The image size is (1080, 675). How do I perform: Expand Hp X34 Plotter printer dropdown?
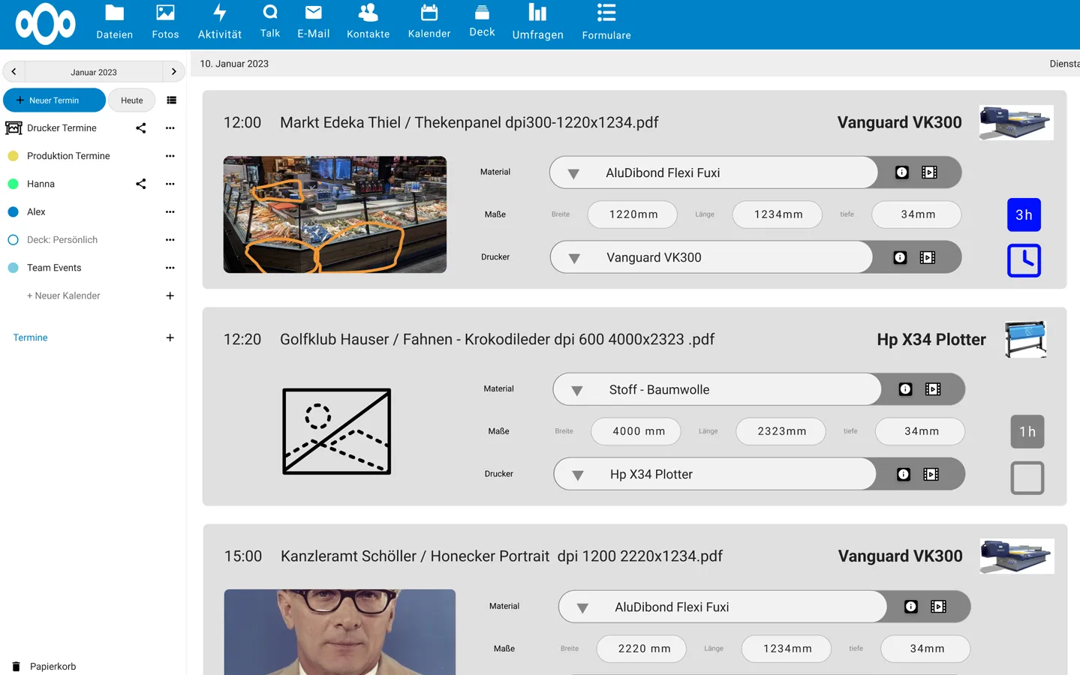(x=578, y=475)
